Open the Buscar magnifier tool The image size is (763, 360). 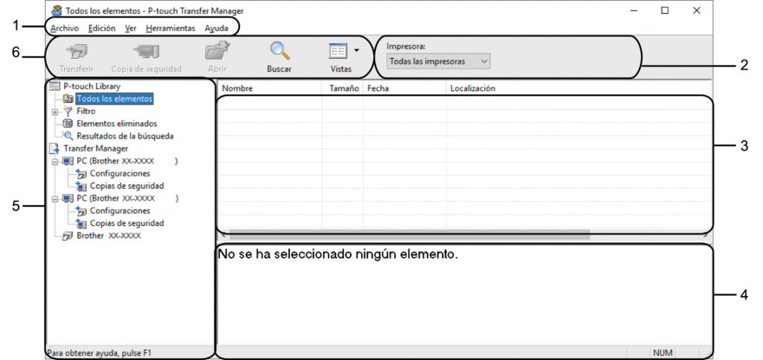click(x=280, y=52)
